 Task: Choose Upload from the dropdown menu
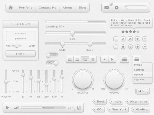[x=142, y=75]
